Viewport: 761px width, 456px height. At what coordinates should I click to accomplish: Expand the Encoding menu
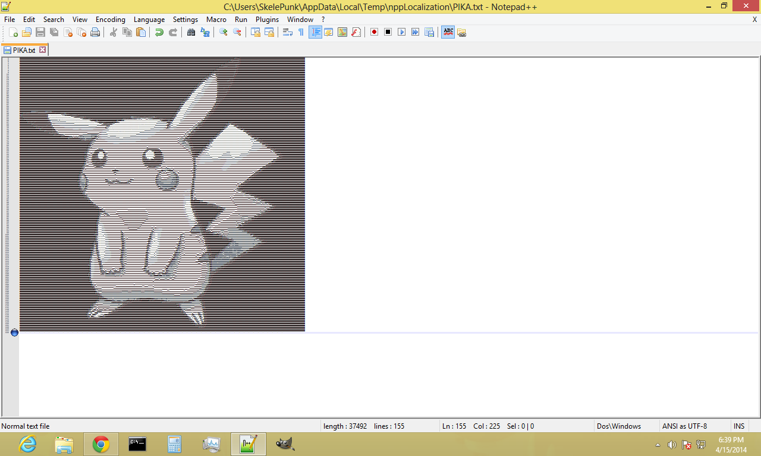pos(111,20)
